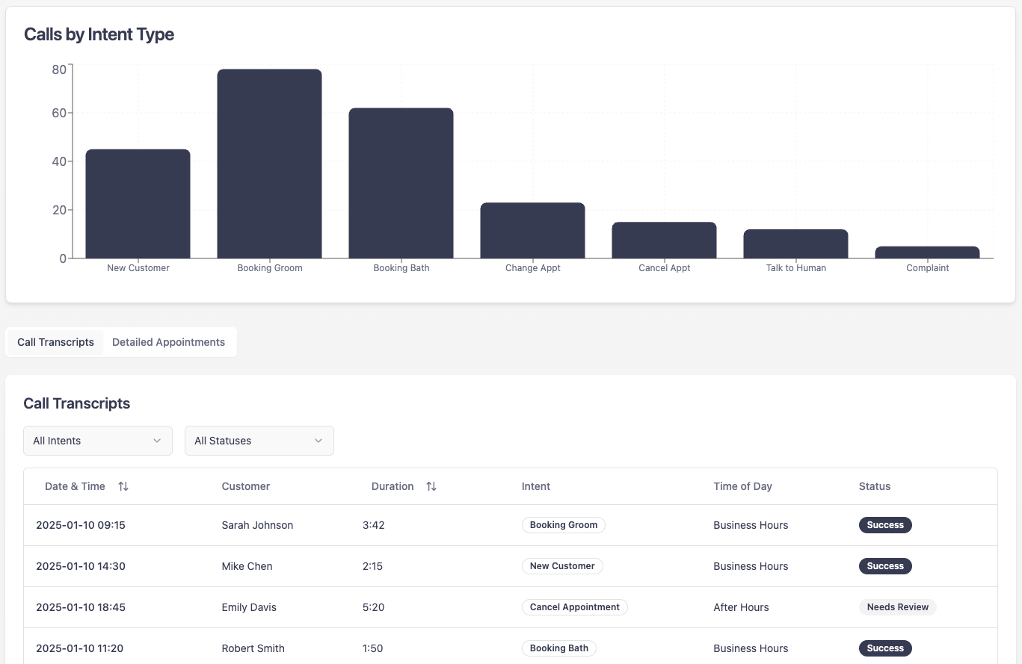This screenshot has height=664, width=1022.
Task: Click the Date & Time column header to sort
Action: point(75,486)
